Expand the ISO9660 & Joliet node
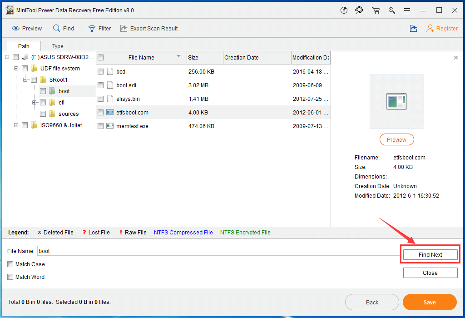Image resolution: width=465 pixels, height=318 pixels. 16,125
